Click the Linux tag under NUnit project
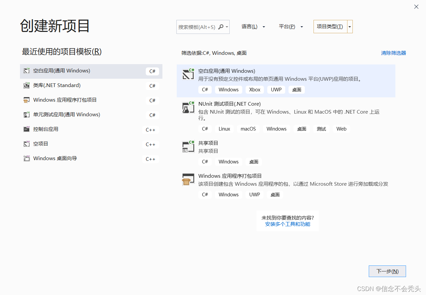426x295 pixels. click(224, 129)
